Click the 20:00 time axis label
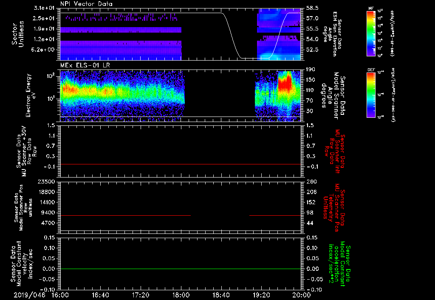This screenshot has width=435, height=300. click(301, 295)
